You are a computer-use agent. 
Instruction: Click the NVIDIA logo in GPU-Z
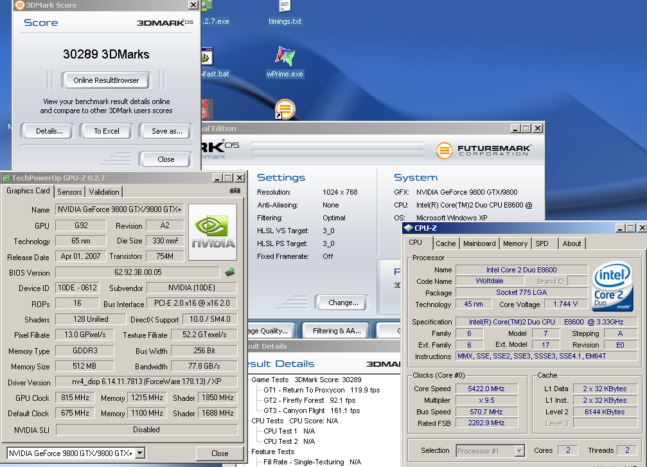213,233
